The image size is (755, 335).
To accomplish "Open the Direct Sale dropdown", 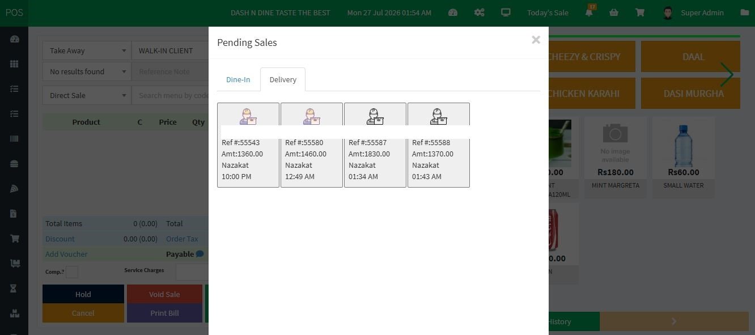I will click(87, 95).
